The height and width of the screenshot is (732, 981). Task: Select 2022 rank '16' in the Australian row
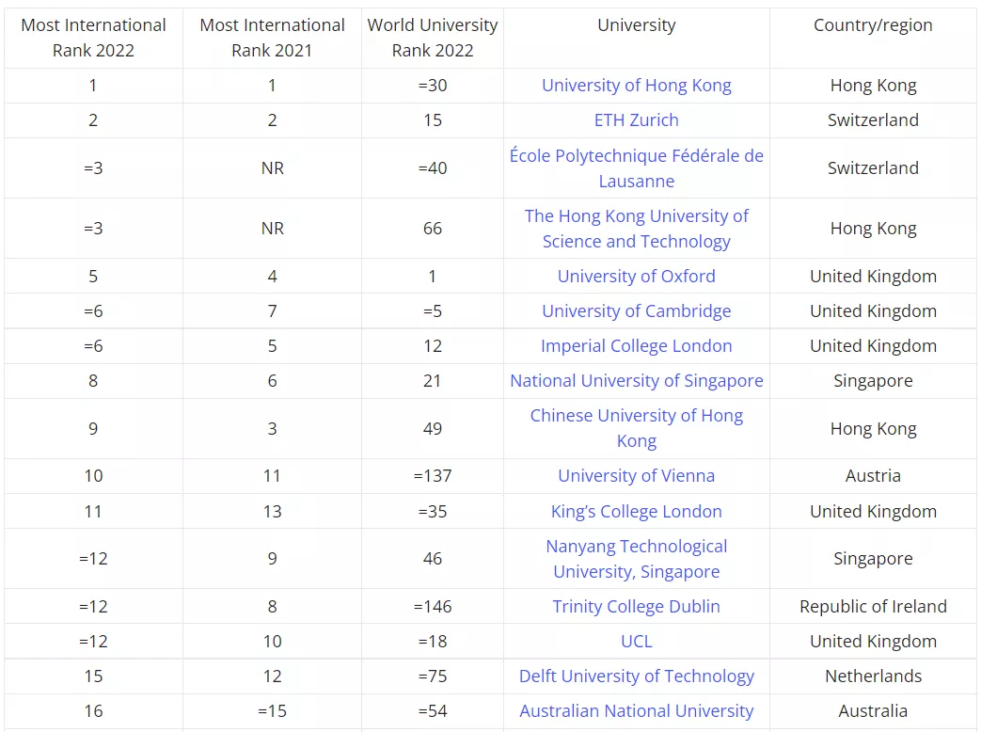(x=93, y=710)
